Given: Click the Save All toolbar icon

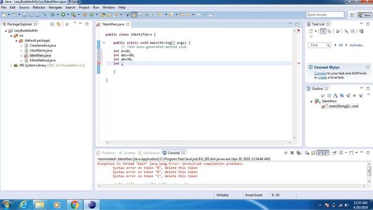Looking at the screenshot, I should [31, 15].
